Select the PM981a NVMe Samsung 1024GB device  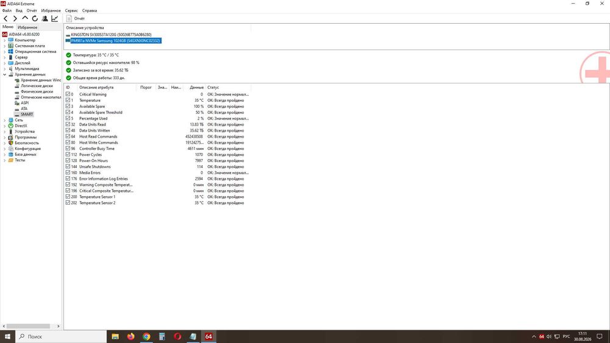pyautogui.click(x=115, y=40)
